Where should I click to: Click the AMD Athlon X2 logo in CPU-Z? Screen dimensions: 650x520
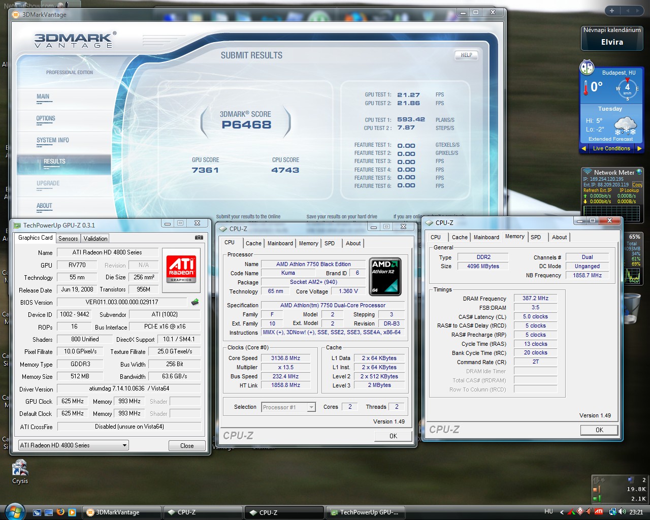(x=385, y=277)
